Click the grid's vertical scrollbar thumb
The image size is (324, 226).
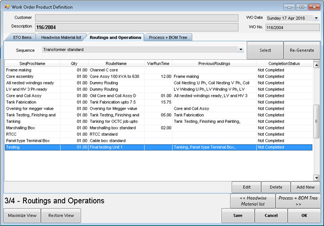click(x=316, y=120)
